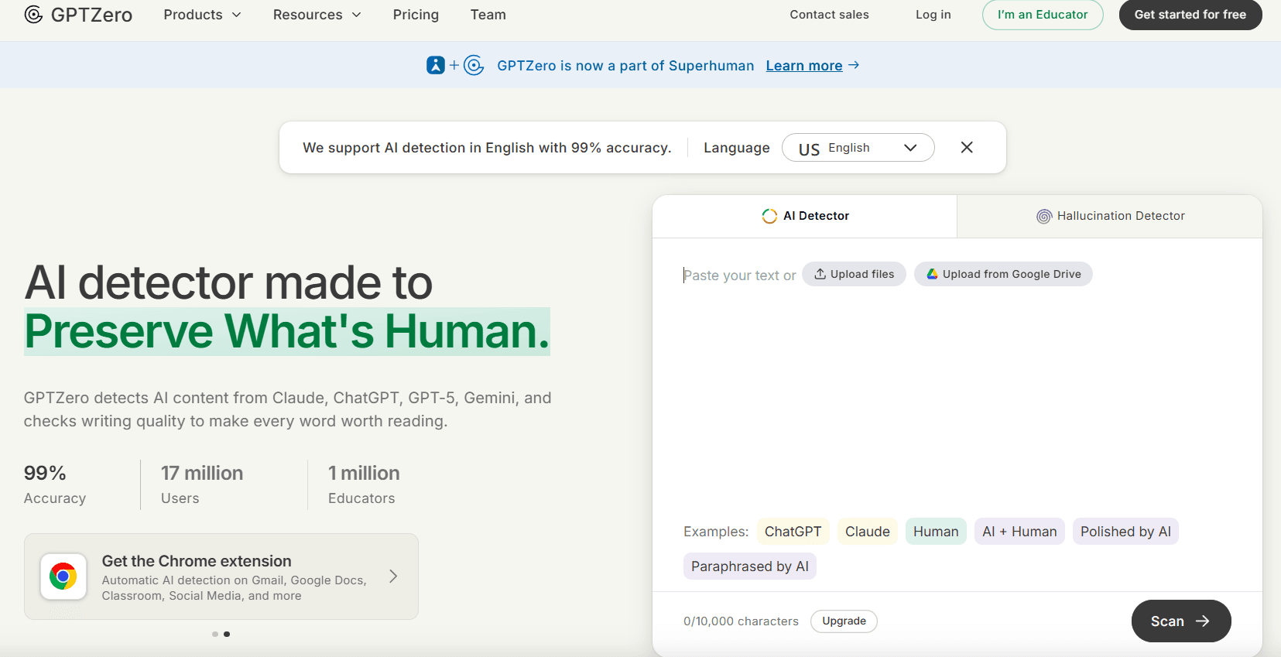This screenshot has height=657, width=1281.
Task: Click the 0/10,000 characters counter
Action: pyautogui.click(x=741, y=621)
